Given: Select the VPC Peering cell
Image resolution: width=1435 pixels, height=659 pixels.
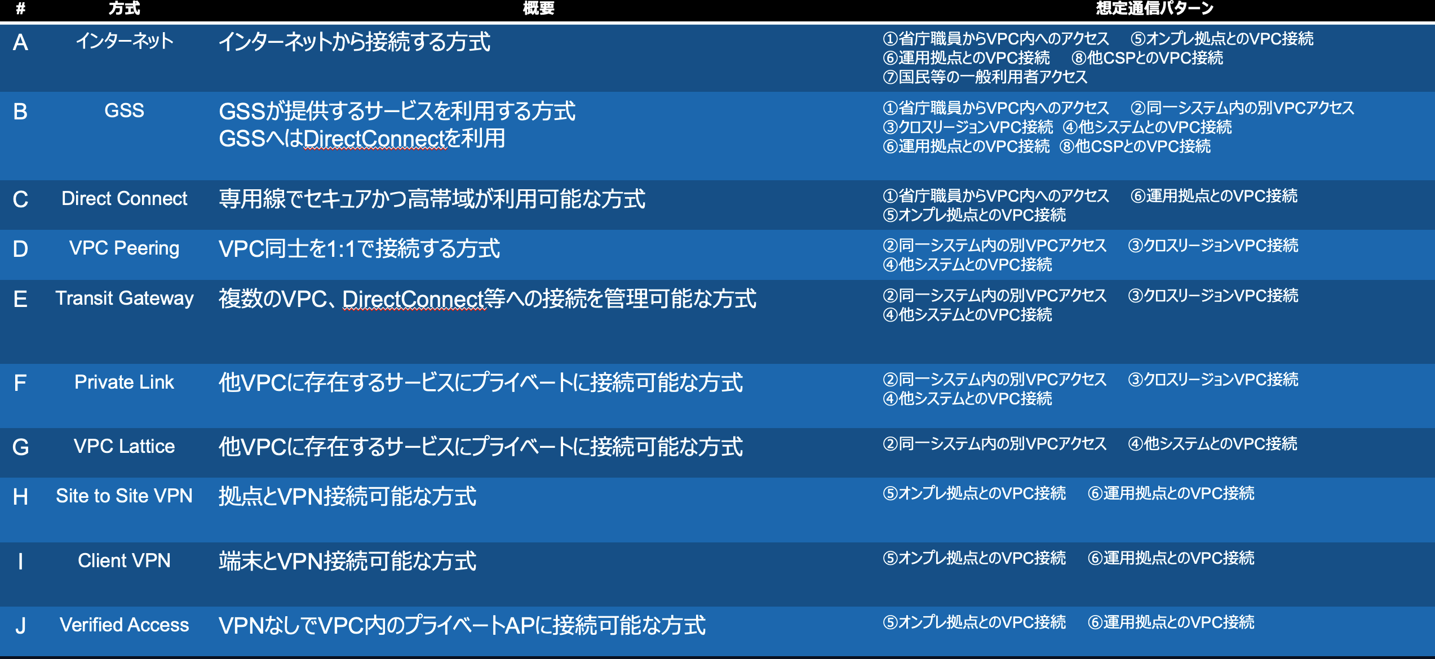Looking at the screenshot, I should point(124,248).
